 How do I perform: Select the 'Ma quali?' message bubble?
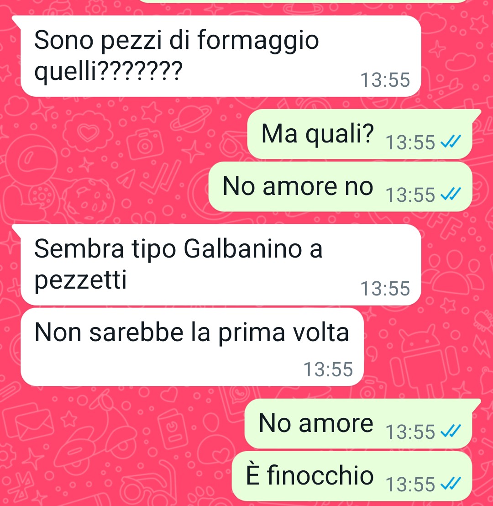click(x=360, y=134)
